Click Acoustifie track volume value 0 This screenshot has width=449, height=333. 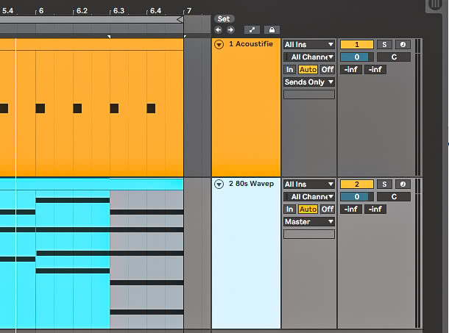[357, 57]
